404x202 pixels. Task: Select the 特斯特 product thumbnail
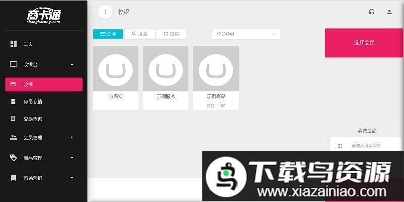[x=116, y=69]
